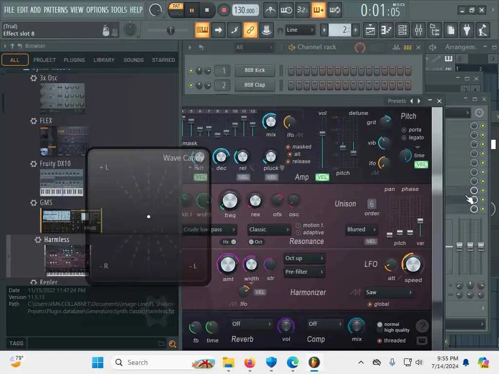Select Harmless in the browser

57,240
